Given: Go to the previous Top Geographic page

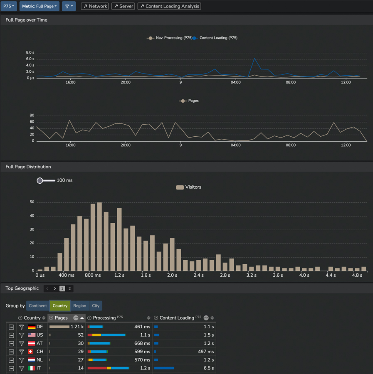Looking at the screenshot, I should pos(47,289).
